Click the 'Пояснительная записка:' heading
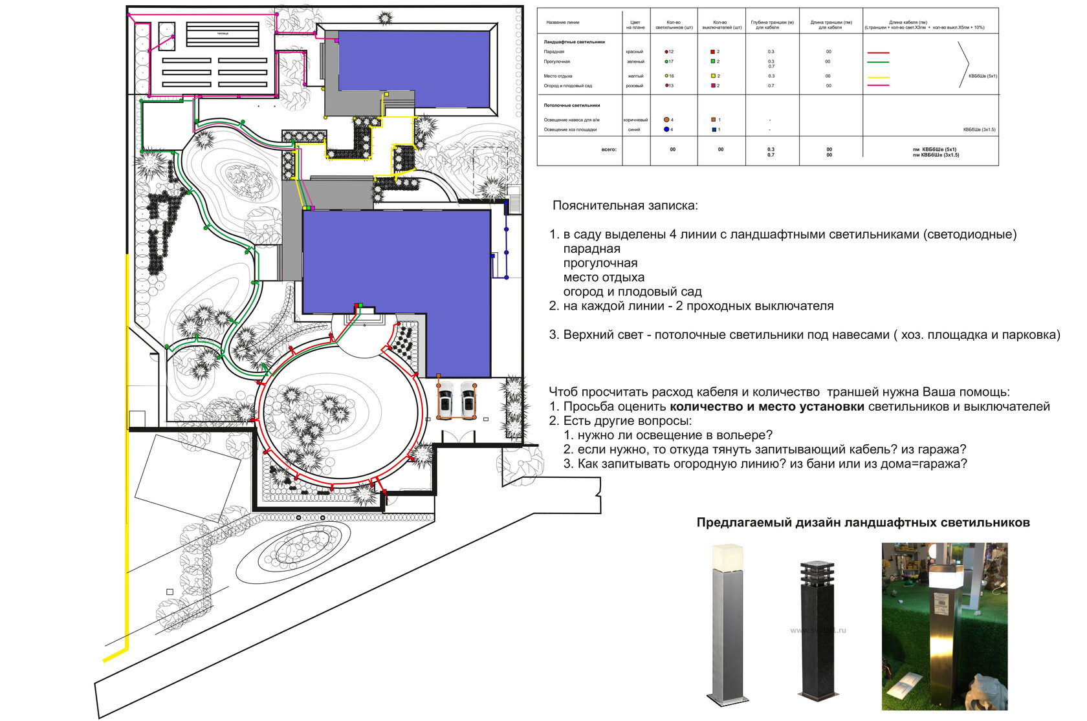This screenshot has height=721, width=1087. 625,206
